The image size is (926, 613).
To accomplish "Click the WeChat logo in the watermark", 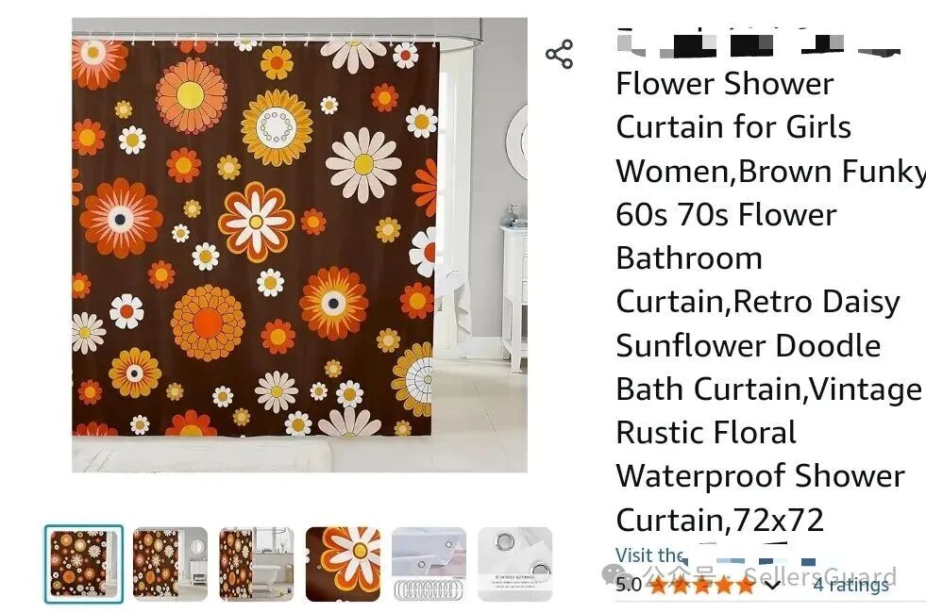I will coord(616,572).
